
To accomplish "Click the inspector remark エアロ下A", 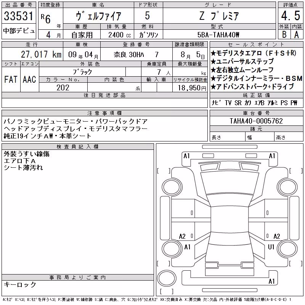I will pyautogui.click(x=20, y=161).
